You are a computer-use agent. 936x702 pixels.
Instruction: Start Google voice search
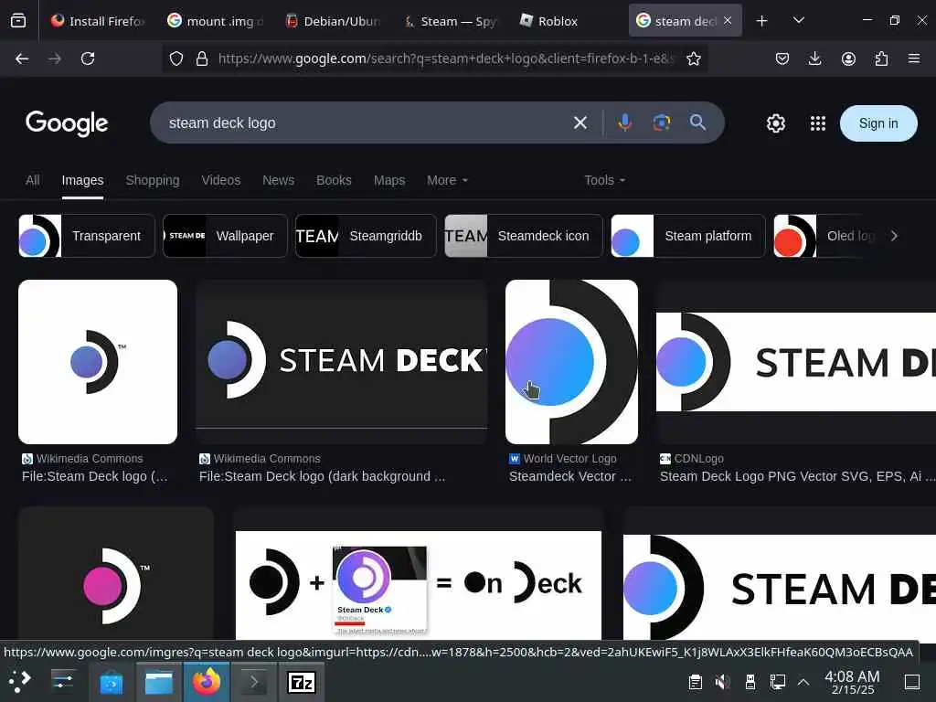point(625,122)
